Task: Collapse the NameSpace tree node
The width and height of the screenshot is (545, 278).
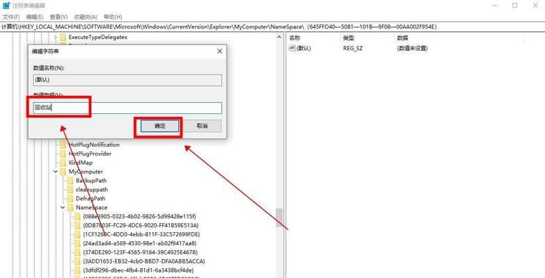Action: pos(63,208)
